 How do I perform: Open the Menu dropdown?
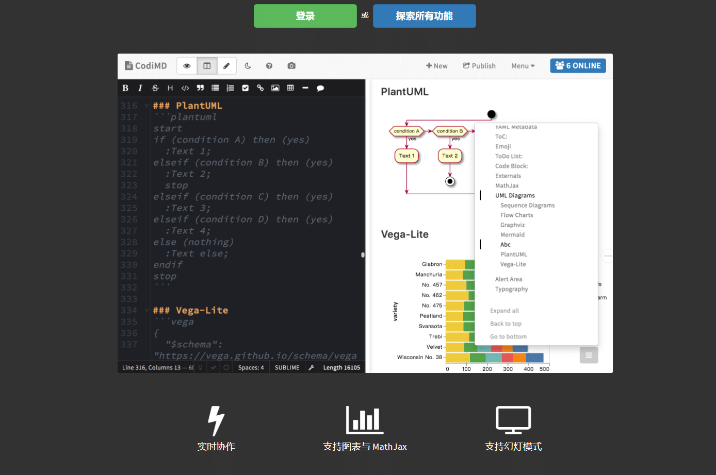click(x=523, y=65)
